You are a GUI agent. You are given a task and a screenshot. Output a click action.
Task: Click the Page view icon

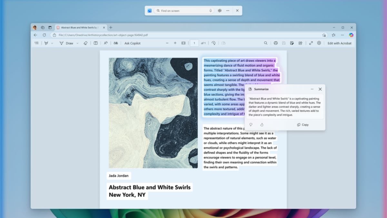(x=223, y=43)
